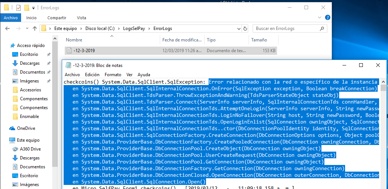Sort by 'Fecha de modifica...' column header
The width and height of the screenshot is (388, 189).
click(182, 40)
